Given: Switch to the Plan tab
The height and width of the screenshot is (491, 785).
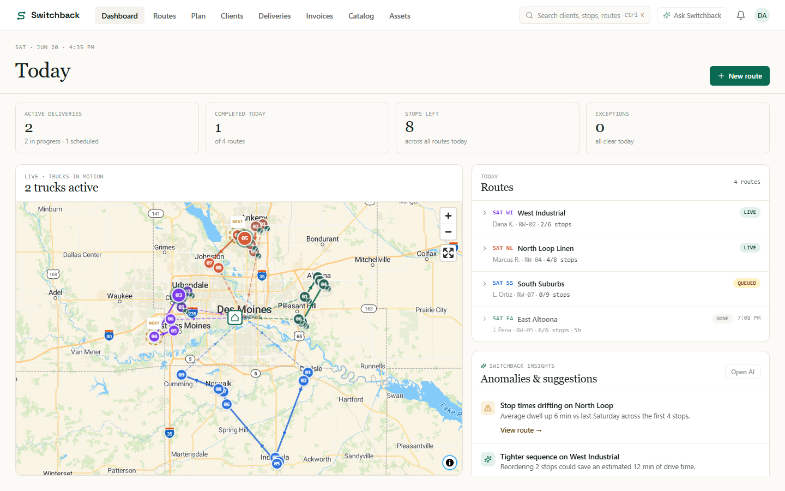Looking at the screenshot, I should [198, 16].
